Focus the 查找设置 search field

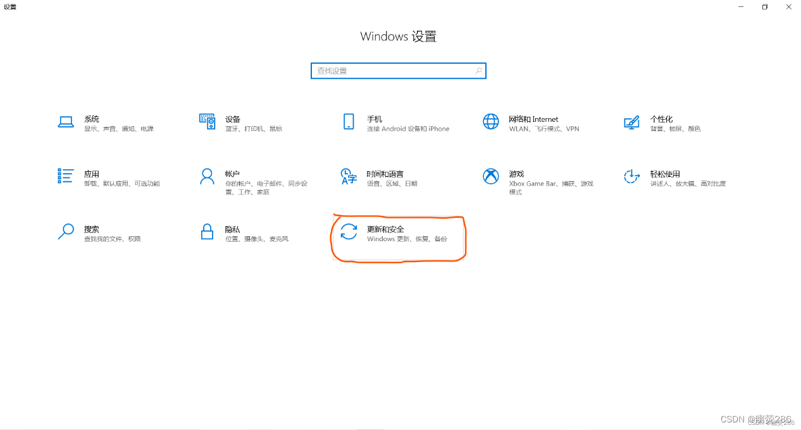click(399, 71)
